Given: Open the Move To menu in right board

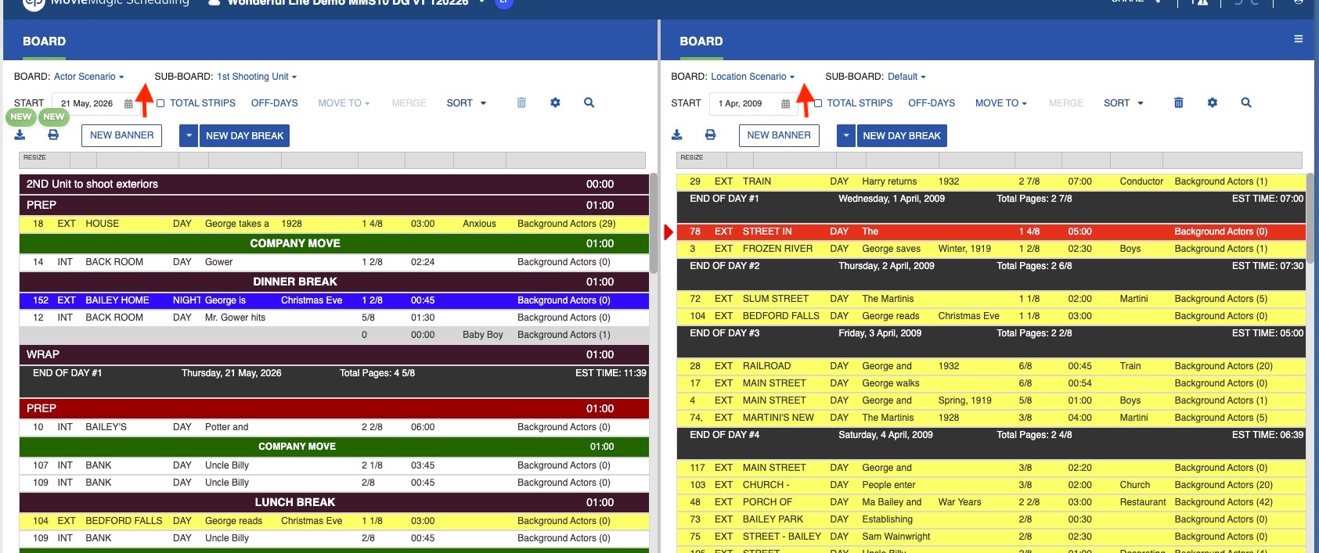Looking at the screenshot, I should [1000, 103].
